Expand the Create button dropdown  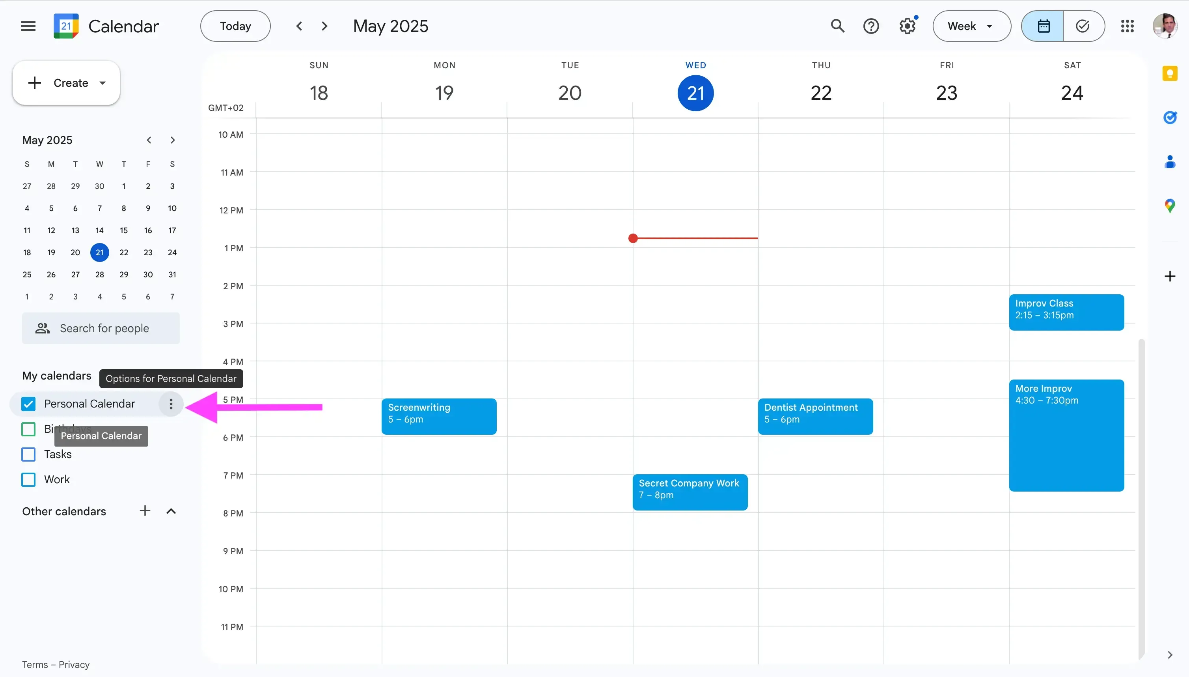click(102, 83)
